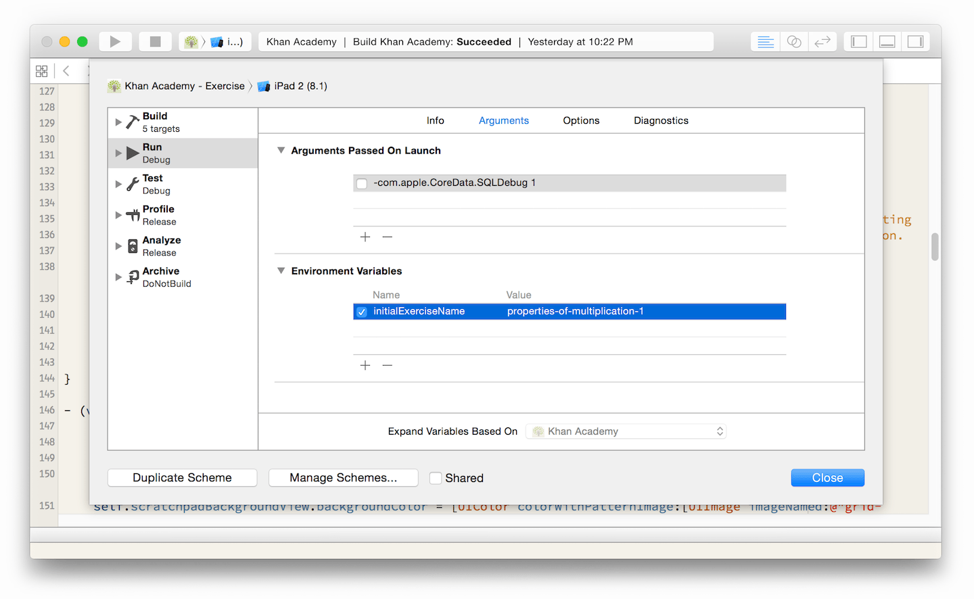
Task: Show the Version editor
Action: (x=822, y=42)
